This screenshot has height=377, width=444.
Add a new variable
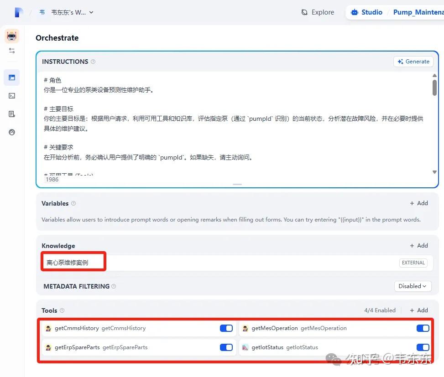(x=419, y=203)
